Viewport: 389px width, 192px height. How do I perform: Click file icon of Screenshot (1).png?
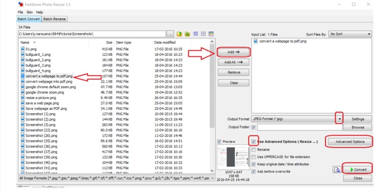(23, 114)
